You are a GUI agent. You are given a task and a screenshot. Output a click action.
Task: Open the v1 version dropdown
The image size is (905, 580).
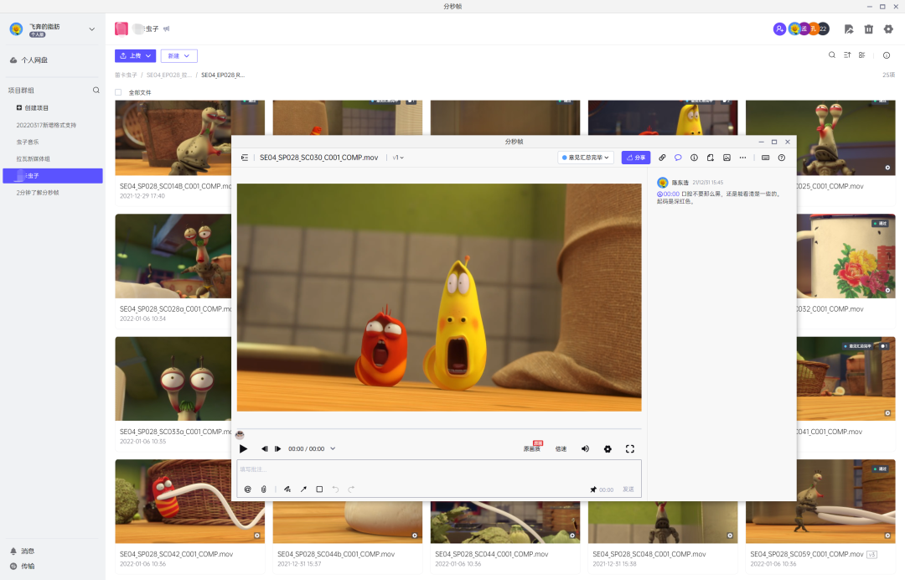tap(398, 157)
